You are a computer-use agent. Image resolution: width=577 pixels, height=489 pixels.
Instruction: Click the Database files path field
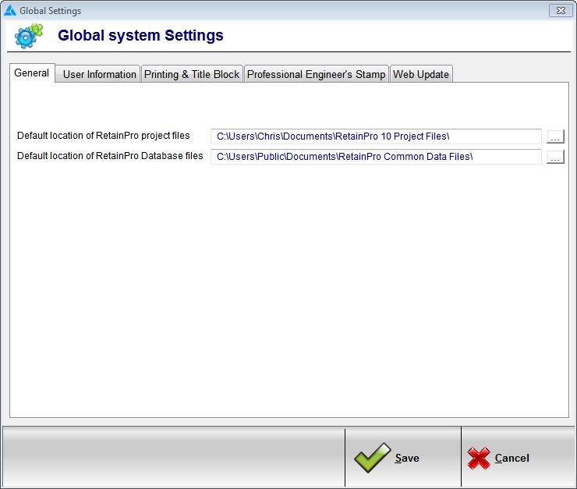tap(376, 157)
